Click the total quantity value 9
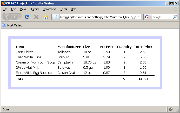This screenshot has width=180, height=113. [x=124, y=79]
